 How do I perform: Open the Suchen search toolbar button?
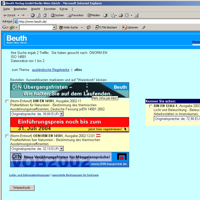[x=57, y=15]
